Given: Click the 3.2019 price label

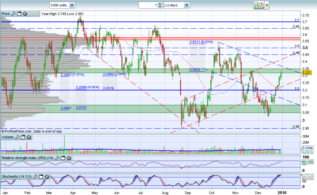Looking at the screenshot, I should (108, 88).
